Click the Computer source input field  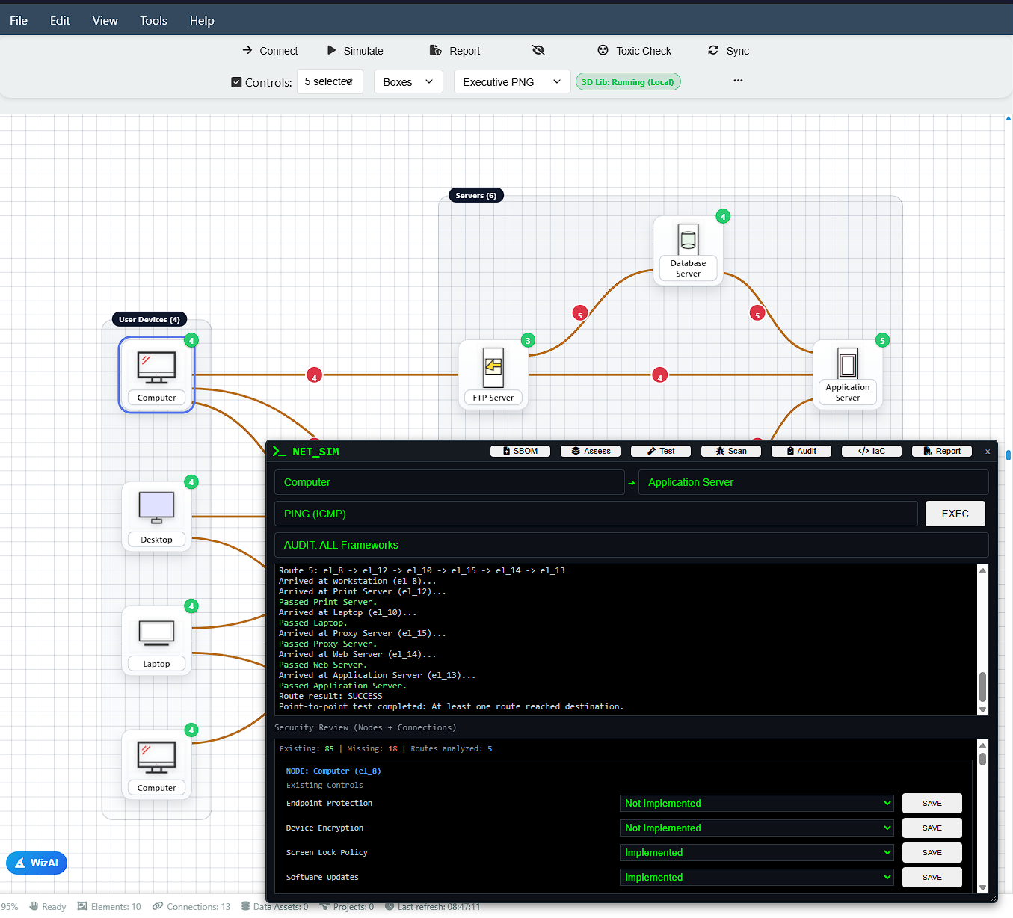(x=449, y=482)
